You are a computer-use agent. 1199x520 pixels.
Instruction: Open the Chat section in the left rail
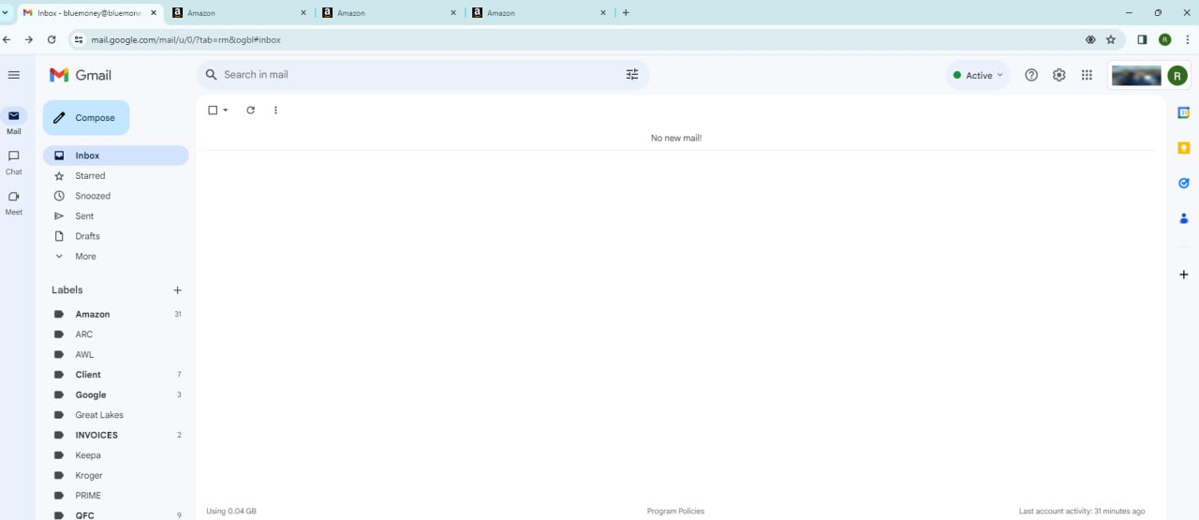(13, 162)
